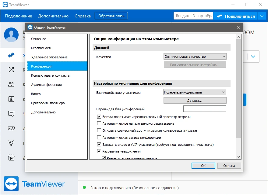The height and width of the screenshot is (195, 268).
Task: Open the Augmented Reality goggles sidebar icon
Action: tap(11, 128)
